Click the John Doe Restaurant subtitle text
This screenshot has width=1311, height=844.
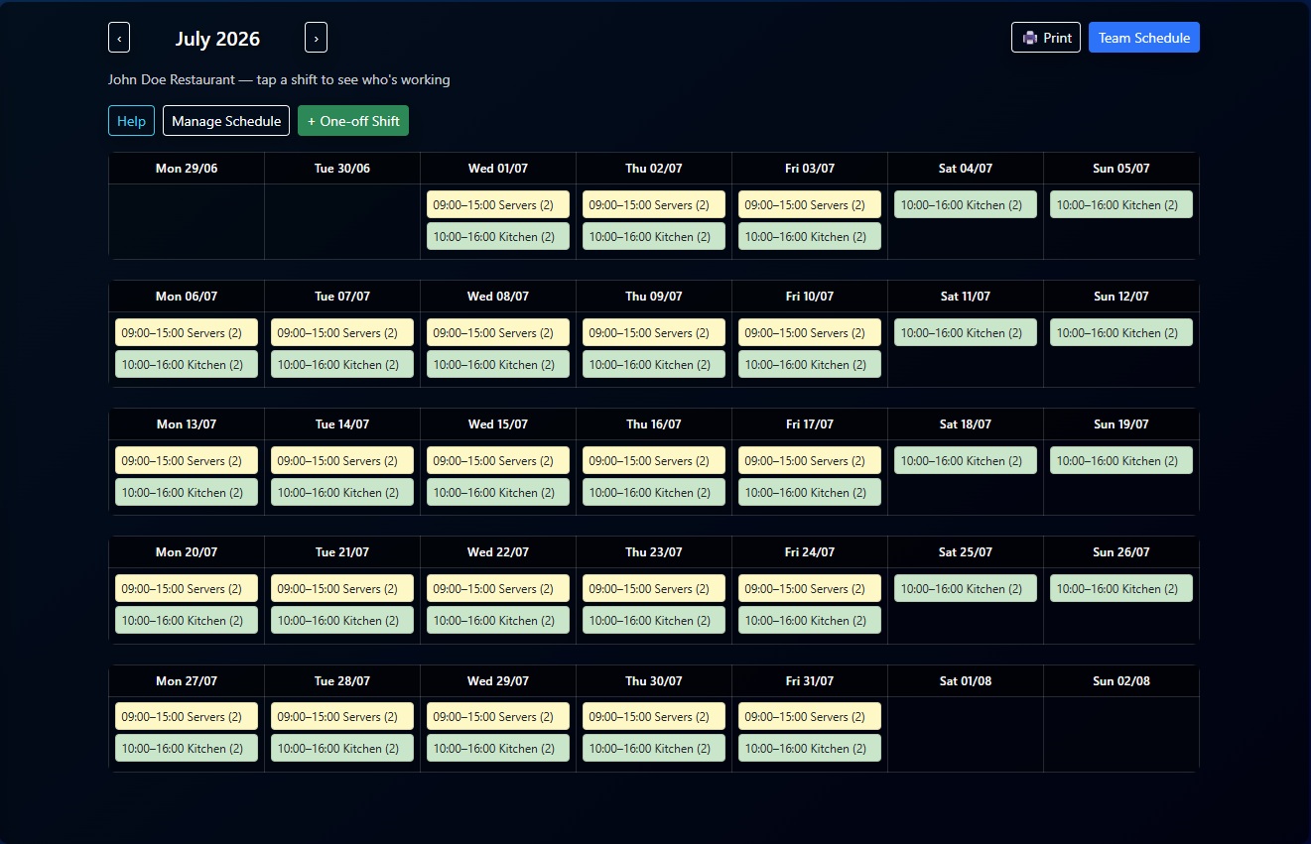point(279,79)
